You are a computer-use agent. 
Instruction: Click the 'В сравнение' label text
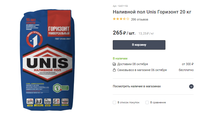point(158,102)
